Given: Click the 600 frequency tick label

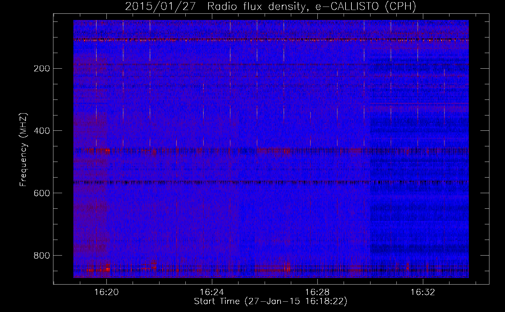Looking at the screenshot, I should (41, 193).
